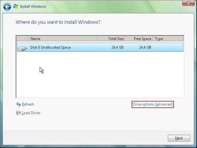Open Drive options (advanced)
Viewport: 197px width, 148px height.
pos(153,104)
